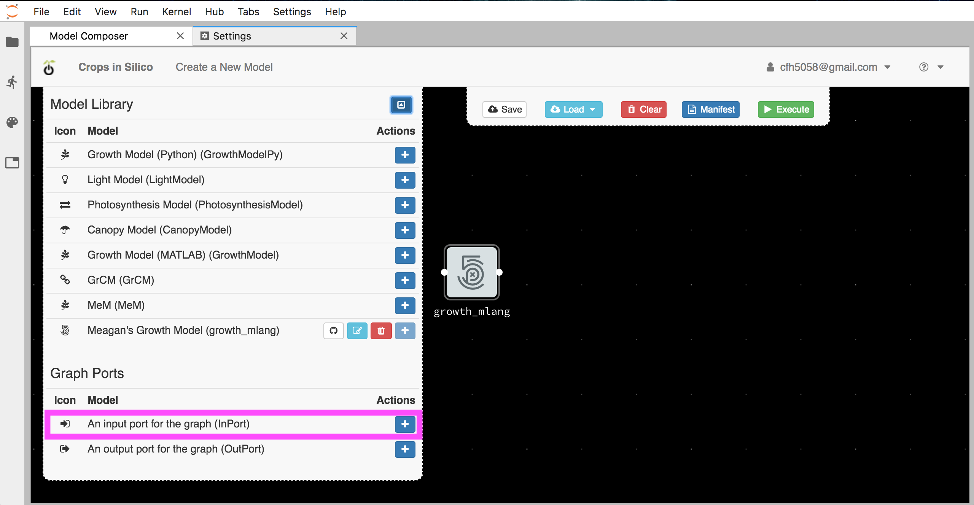Open the Help menu
This screenshot has height=505, width=974.
335,11
